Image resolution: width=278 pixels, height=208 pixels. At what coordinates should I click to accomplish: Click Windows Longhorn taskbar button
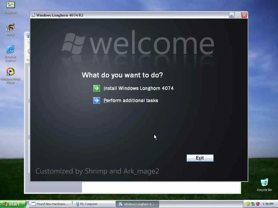click(137, 204)
